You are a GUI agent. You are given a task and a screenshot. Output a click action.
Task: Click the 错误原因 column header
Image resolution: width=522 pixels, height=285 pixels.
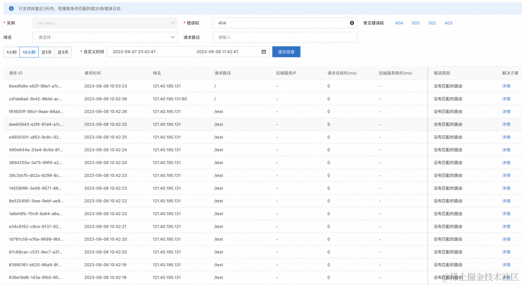point(442,73)
